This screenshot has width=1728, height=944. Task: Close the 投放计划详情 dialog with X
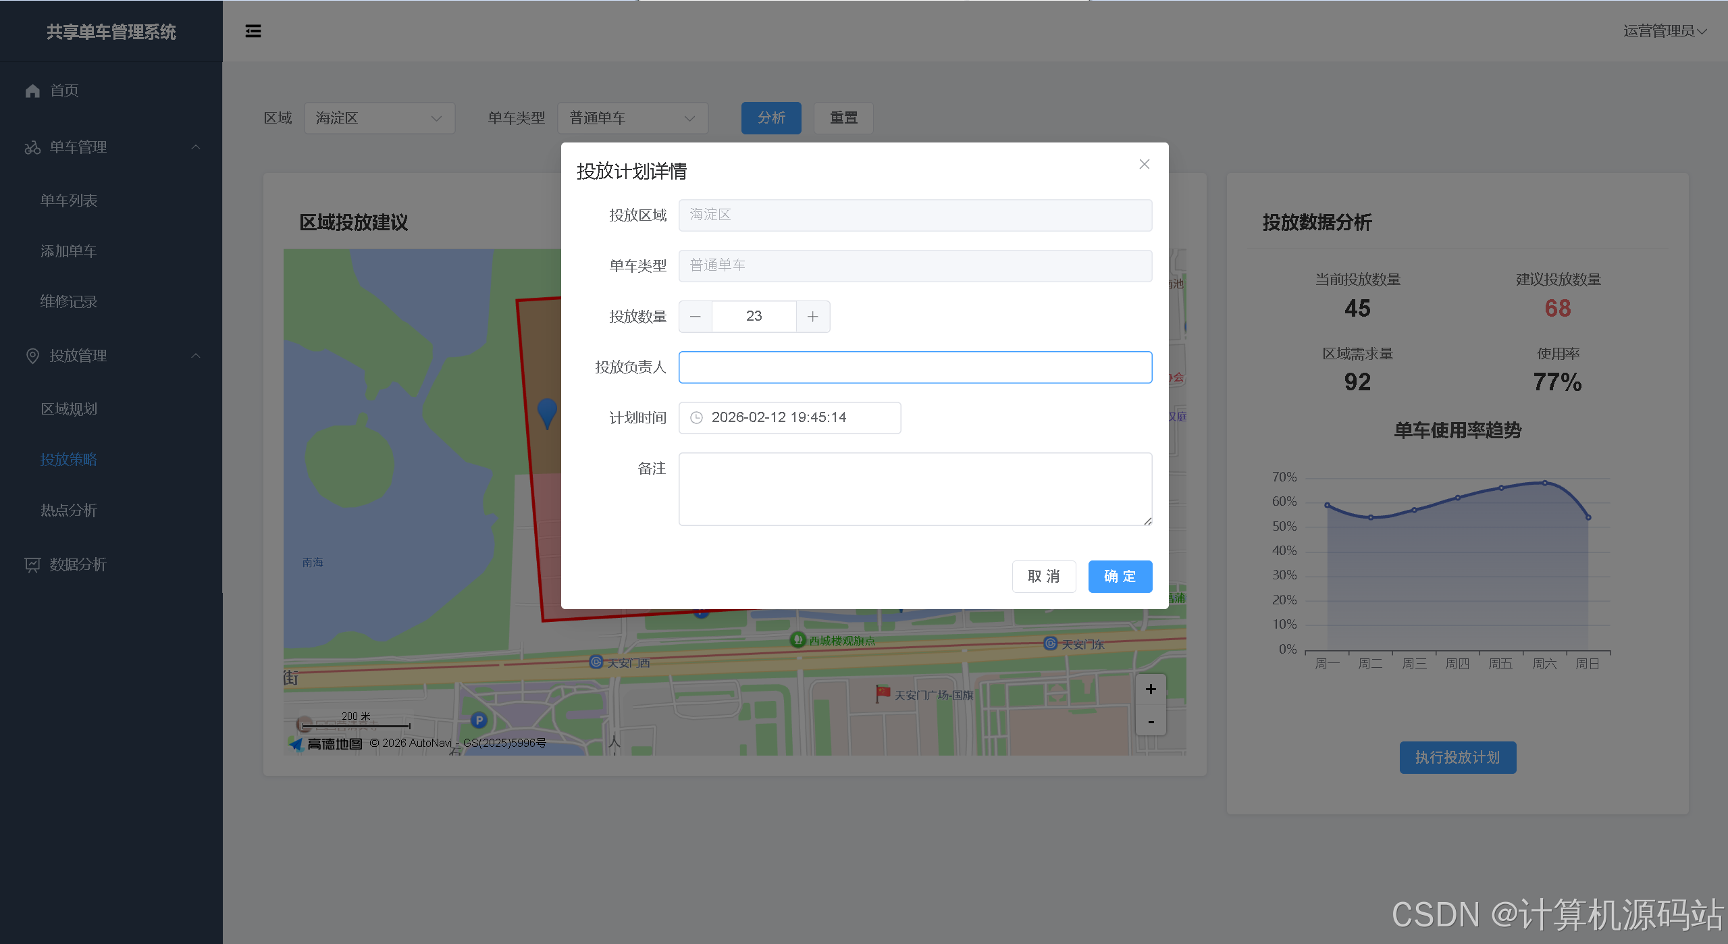pos(1144,164)
